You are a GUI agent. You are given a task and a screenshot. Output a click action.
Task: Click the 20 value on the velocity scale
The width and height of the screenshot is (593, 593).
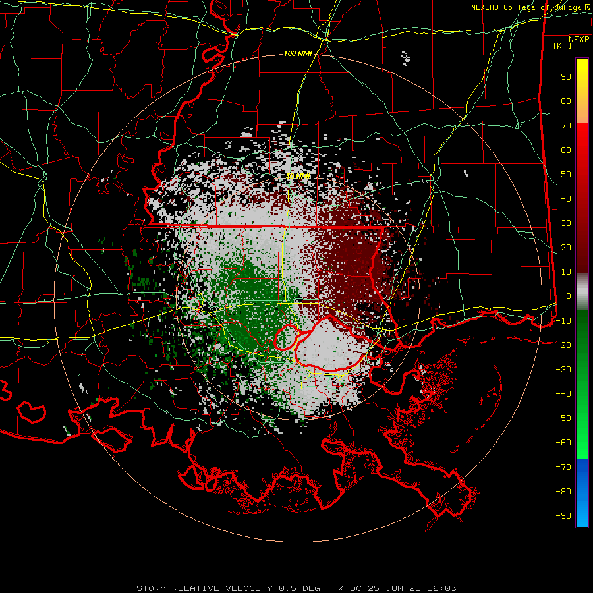(566, 247)
